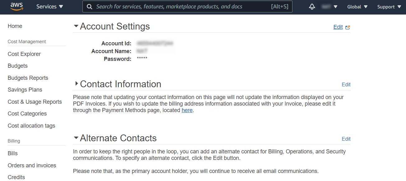The width and height of the screenshot is (406, 181).
Task: Open Budgets from the sidebar
Action: [x=18, y=66]
